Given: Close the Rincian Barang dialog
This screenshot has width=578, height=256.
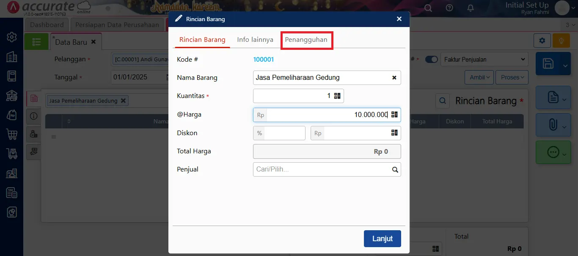Looking at the screenshot, I should [399, 19].
